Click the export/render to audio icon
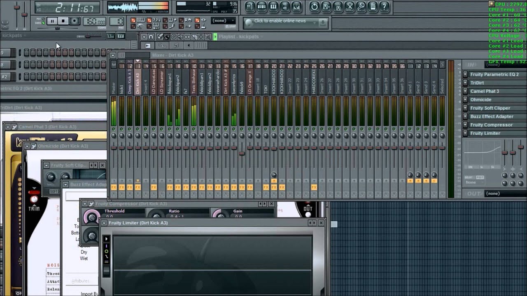Viewport: 527px width, 296px height. [338, 7]
